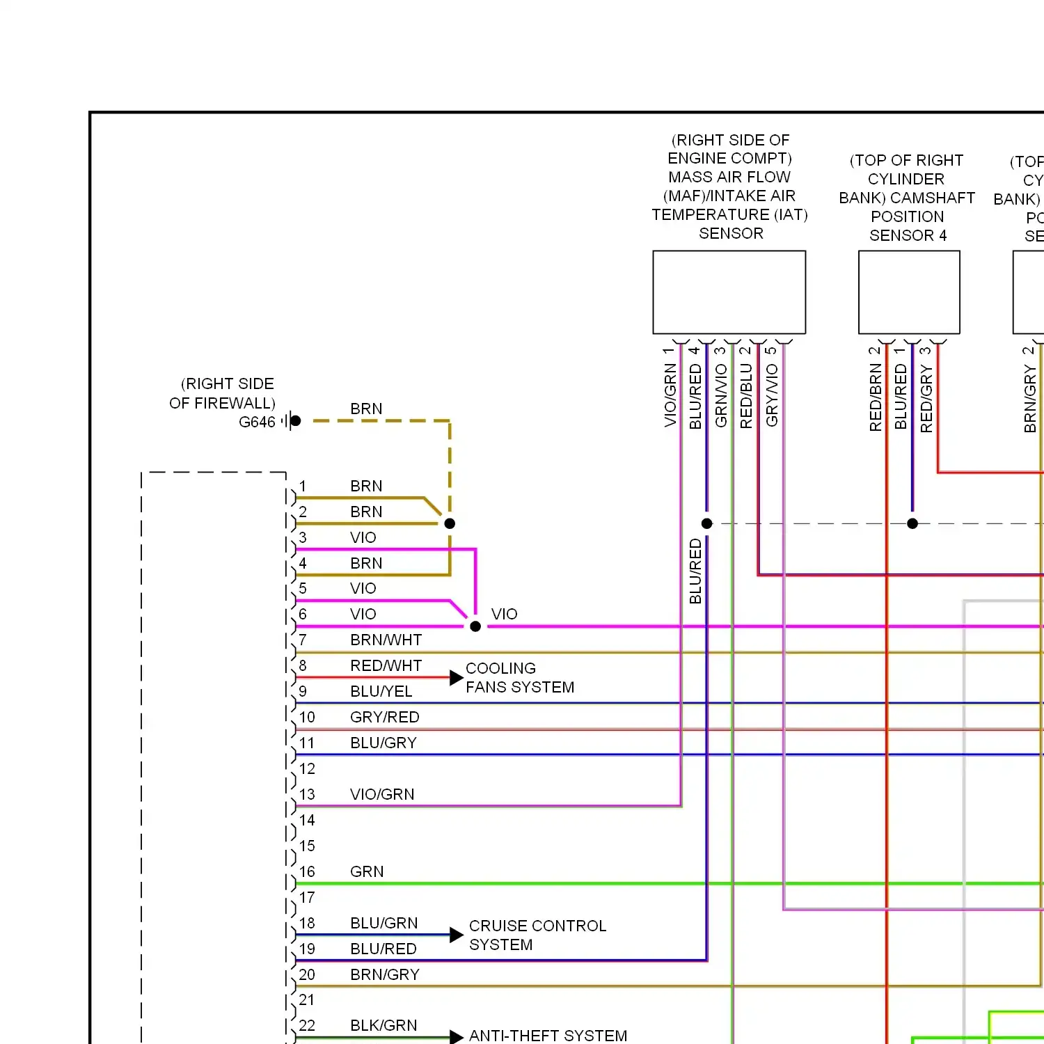Image resolution: width=1044 pixels, height=1044 pixels.
Task: Click the splice dot below camshaft sensor 4 BLU/RED wire
Action: point(912,523)
